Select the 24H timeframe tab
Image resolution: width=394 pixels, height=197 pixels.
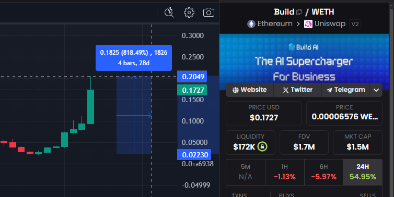(363, 172)
